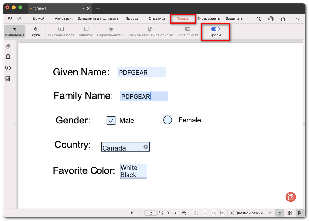Open the Защитить tab

[x=234, y=19]
